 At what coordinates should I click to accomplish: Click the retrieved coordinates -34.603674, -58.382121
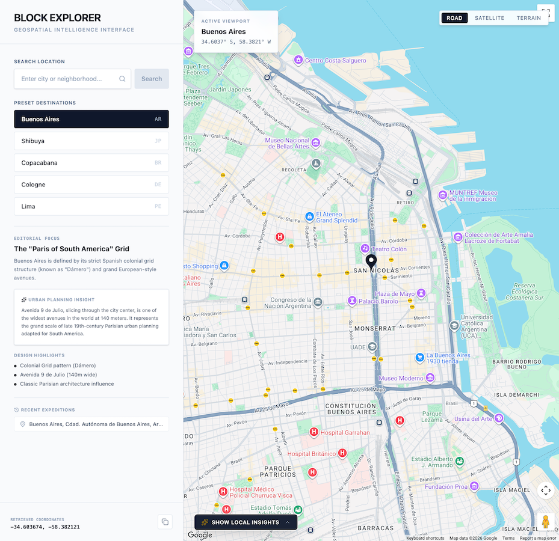point(45,527)
